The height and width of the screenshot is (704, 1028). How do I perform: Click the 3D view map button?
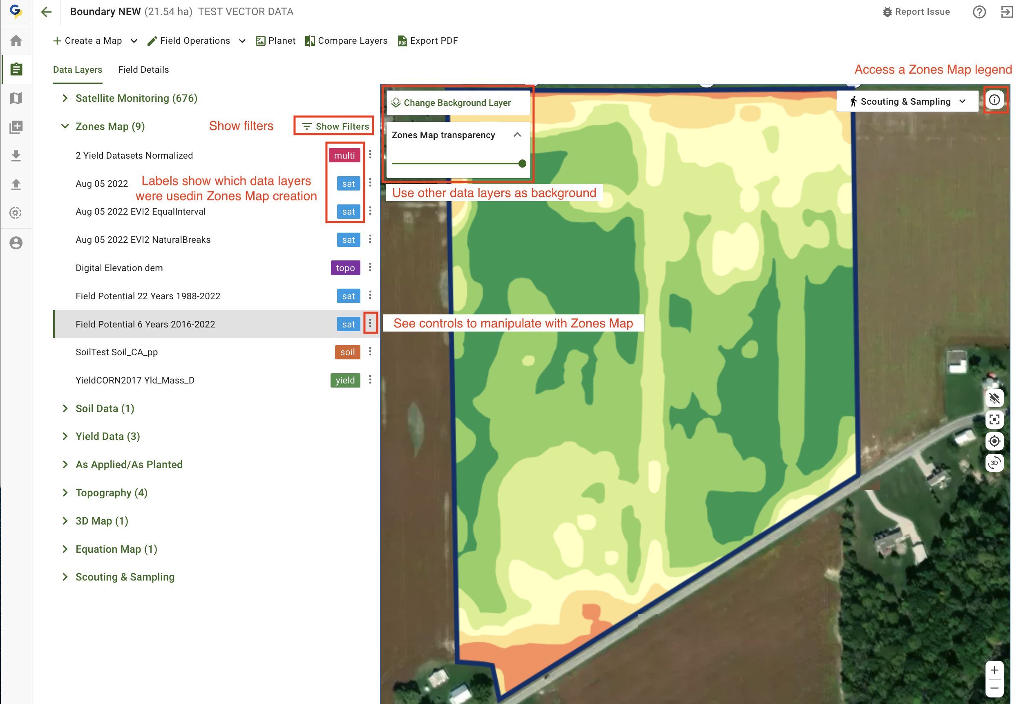[994, 463]
